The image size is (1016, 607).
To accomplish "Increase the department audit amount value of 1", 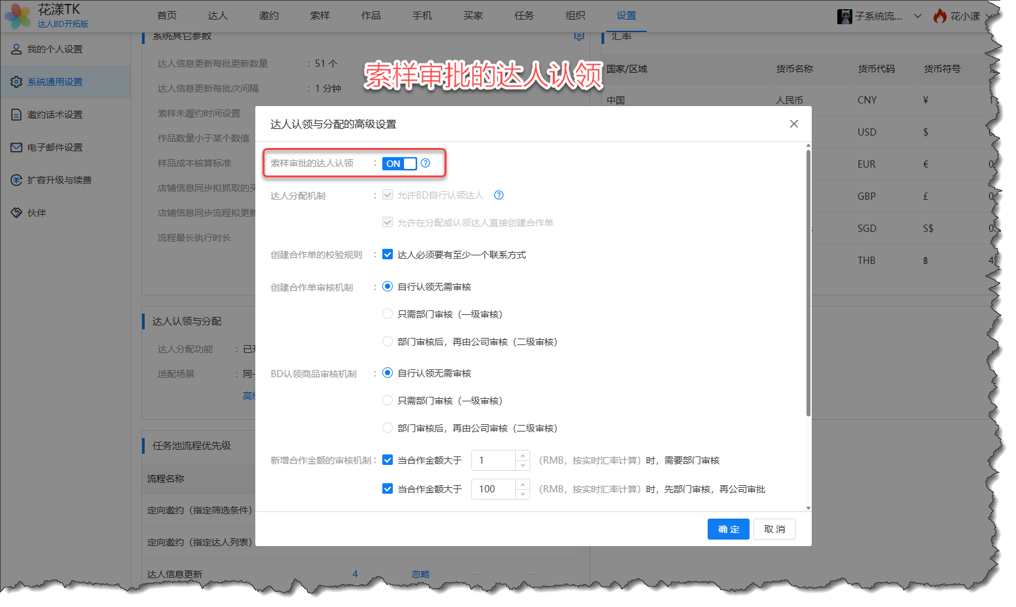I will click(522, 456).
